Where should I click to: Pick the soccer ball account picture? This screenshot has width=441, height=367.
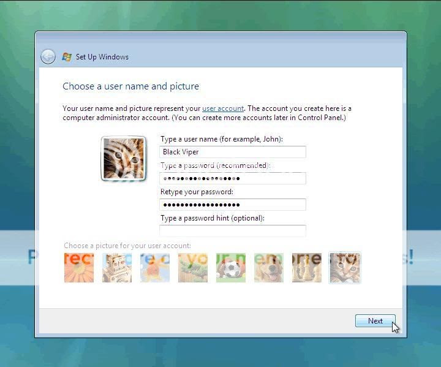[231, 268]
